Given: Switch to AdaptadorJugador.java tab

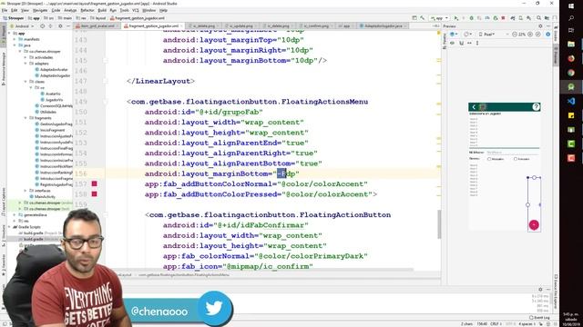Looking at the screenshot, I should [x=383, y=26].
